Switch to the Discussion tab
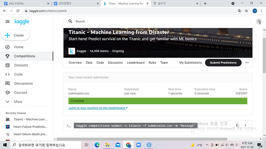266x149 pixels. (x=115, y=63)
